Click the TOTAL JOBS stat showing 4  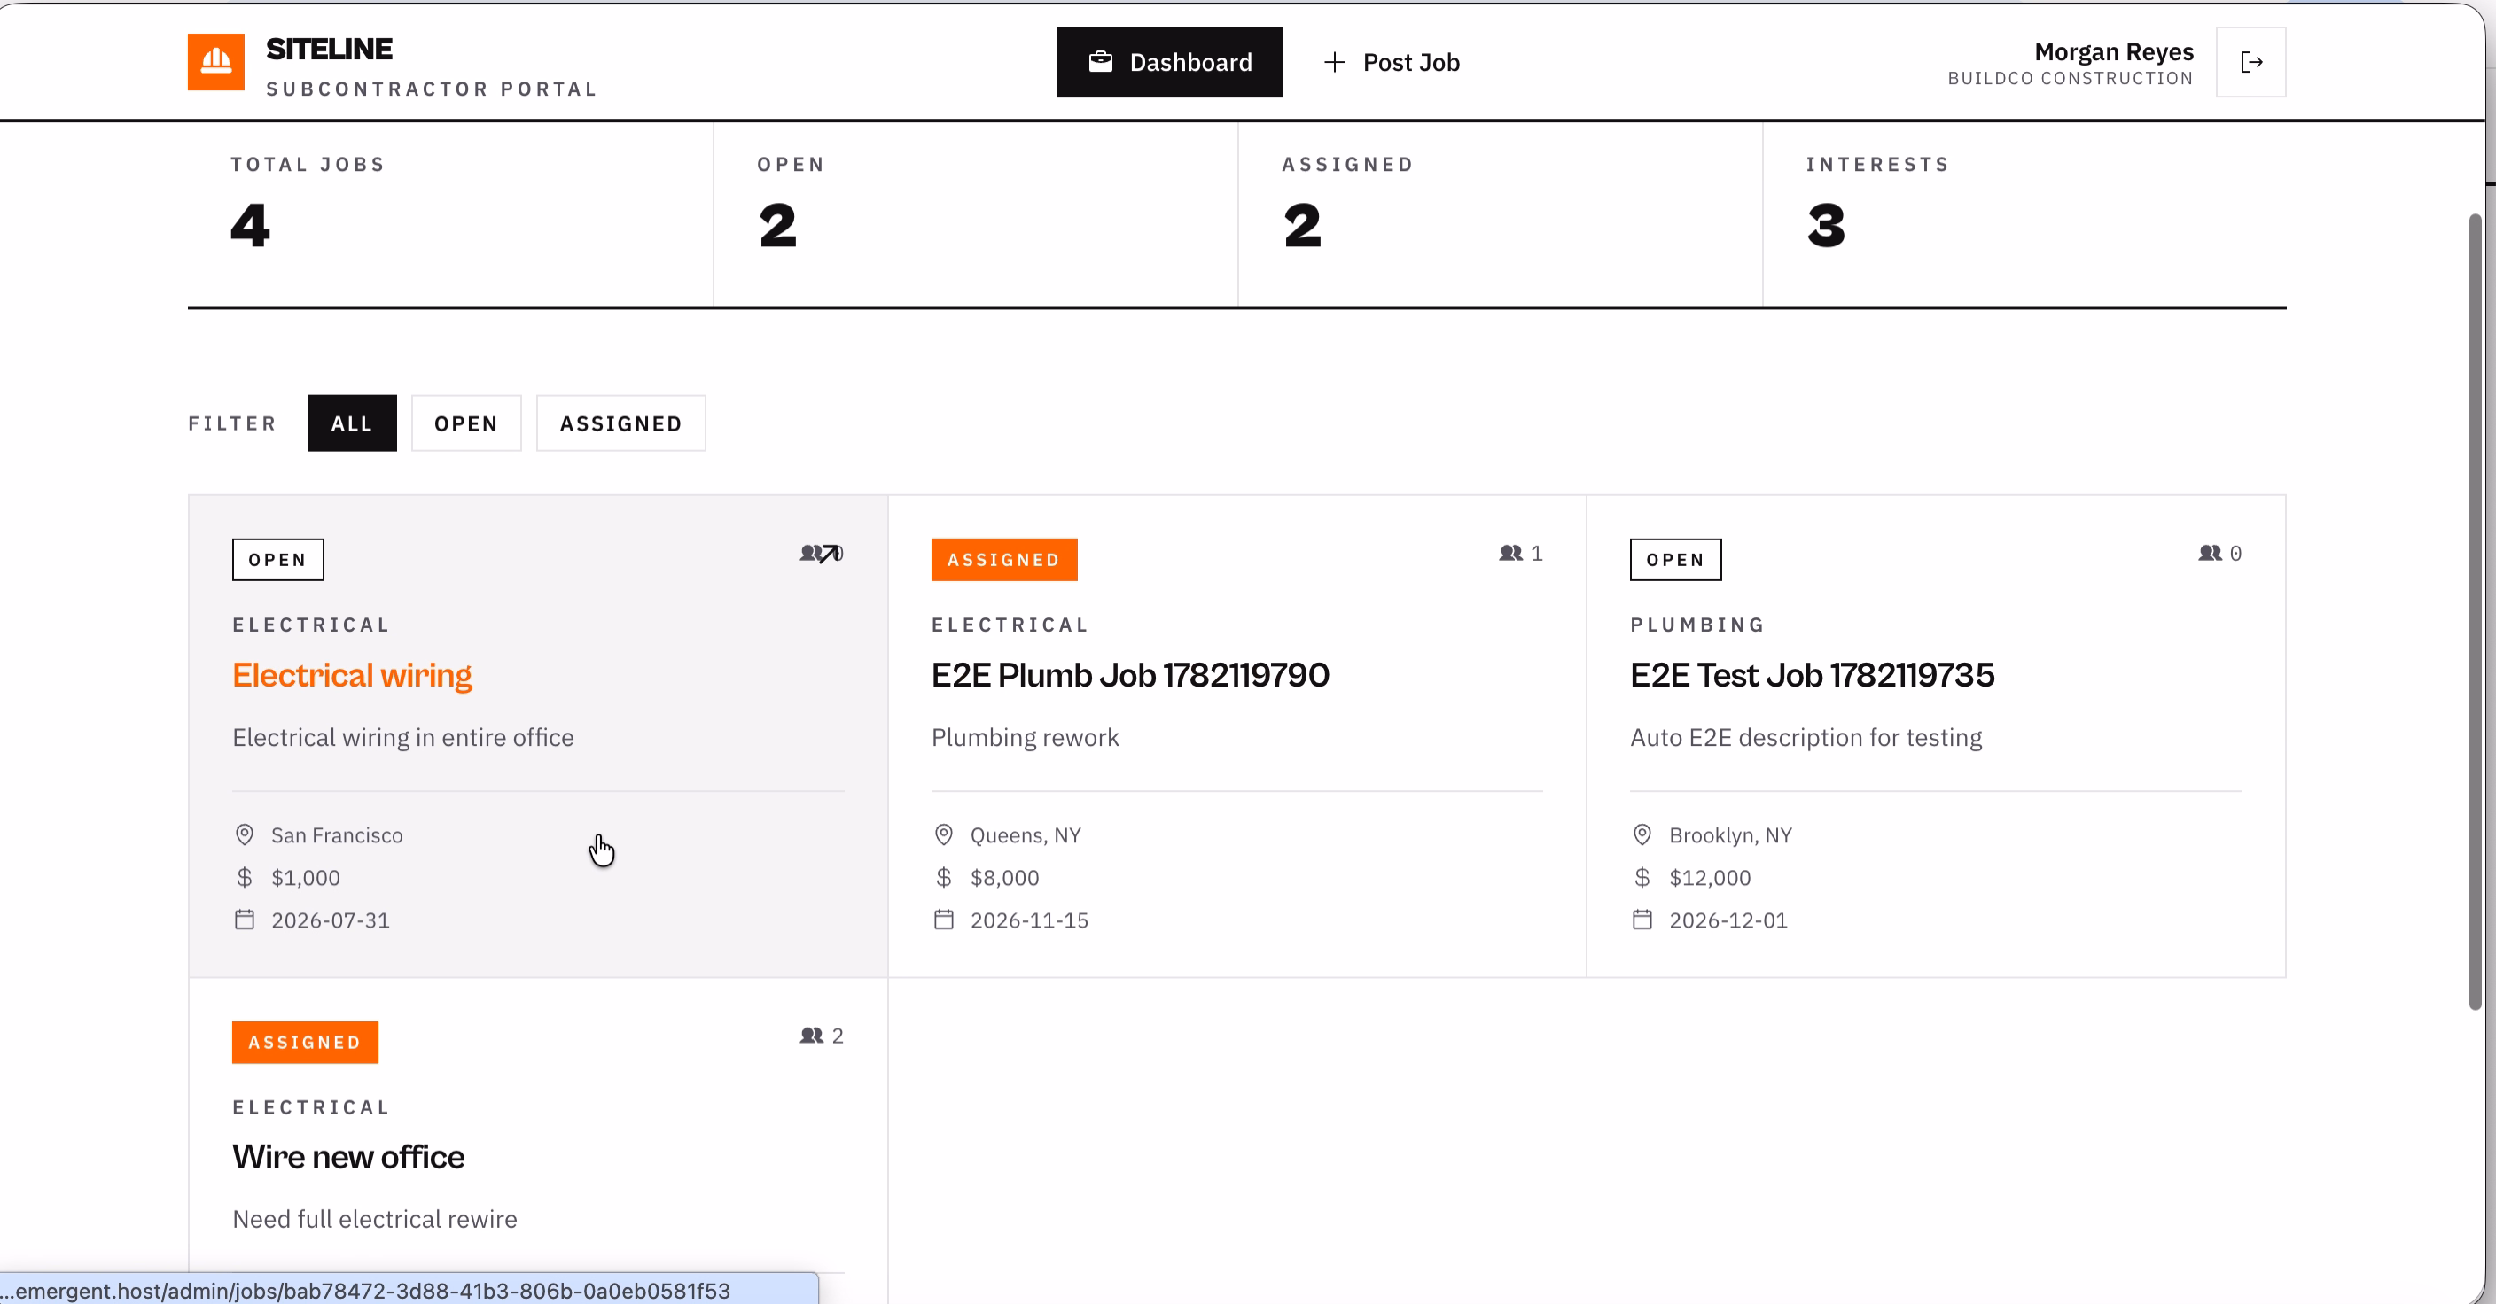coord(450,215)
